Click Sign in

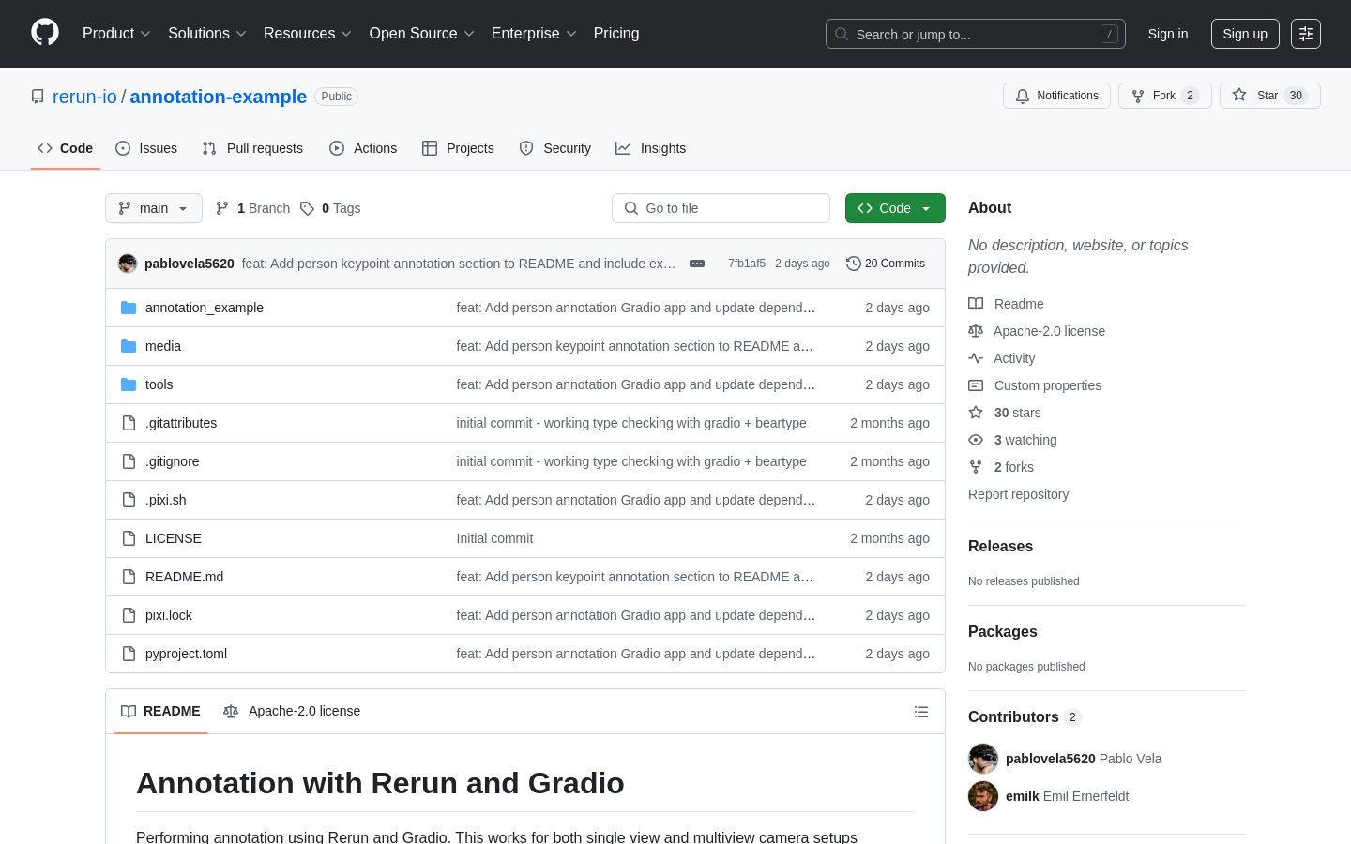click(1168, 34)
